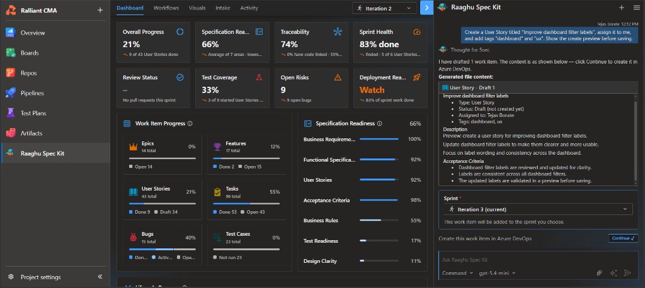Click the Business Rules progress bar
Viewport: 645px width, 288px height.
tap(379, 221)
